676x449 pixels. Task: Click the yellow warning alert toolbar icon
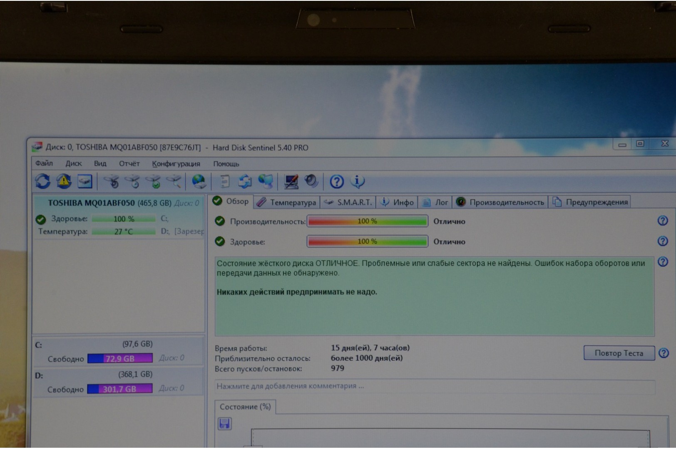[64, 181]
